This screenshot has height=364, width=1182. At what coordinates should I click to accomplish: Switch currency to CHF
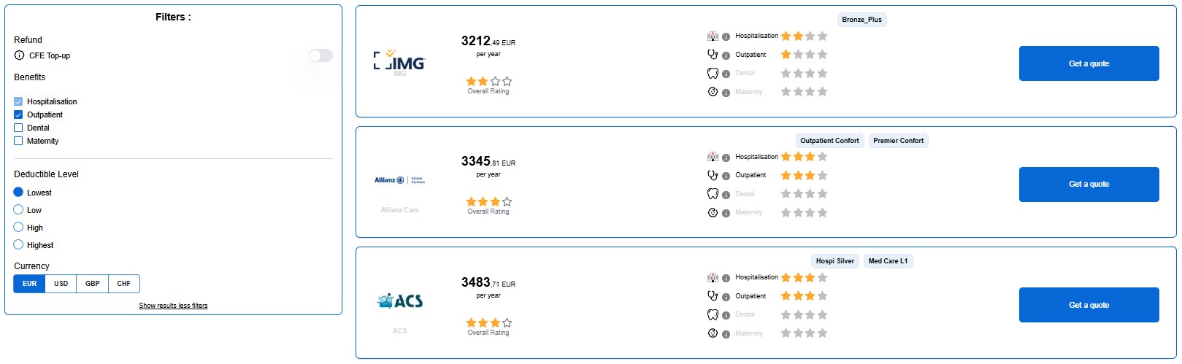124,284
